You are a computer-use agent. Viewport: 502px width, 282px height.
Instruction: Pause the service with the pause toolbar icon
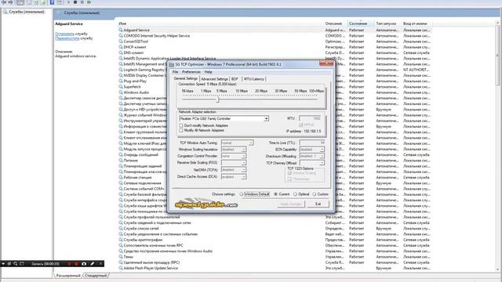(82, 2)
